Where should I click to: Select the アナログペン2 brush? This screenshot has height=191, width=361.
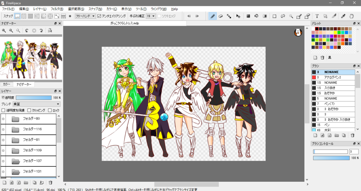click(333, 77)
